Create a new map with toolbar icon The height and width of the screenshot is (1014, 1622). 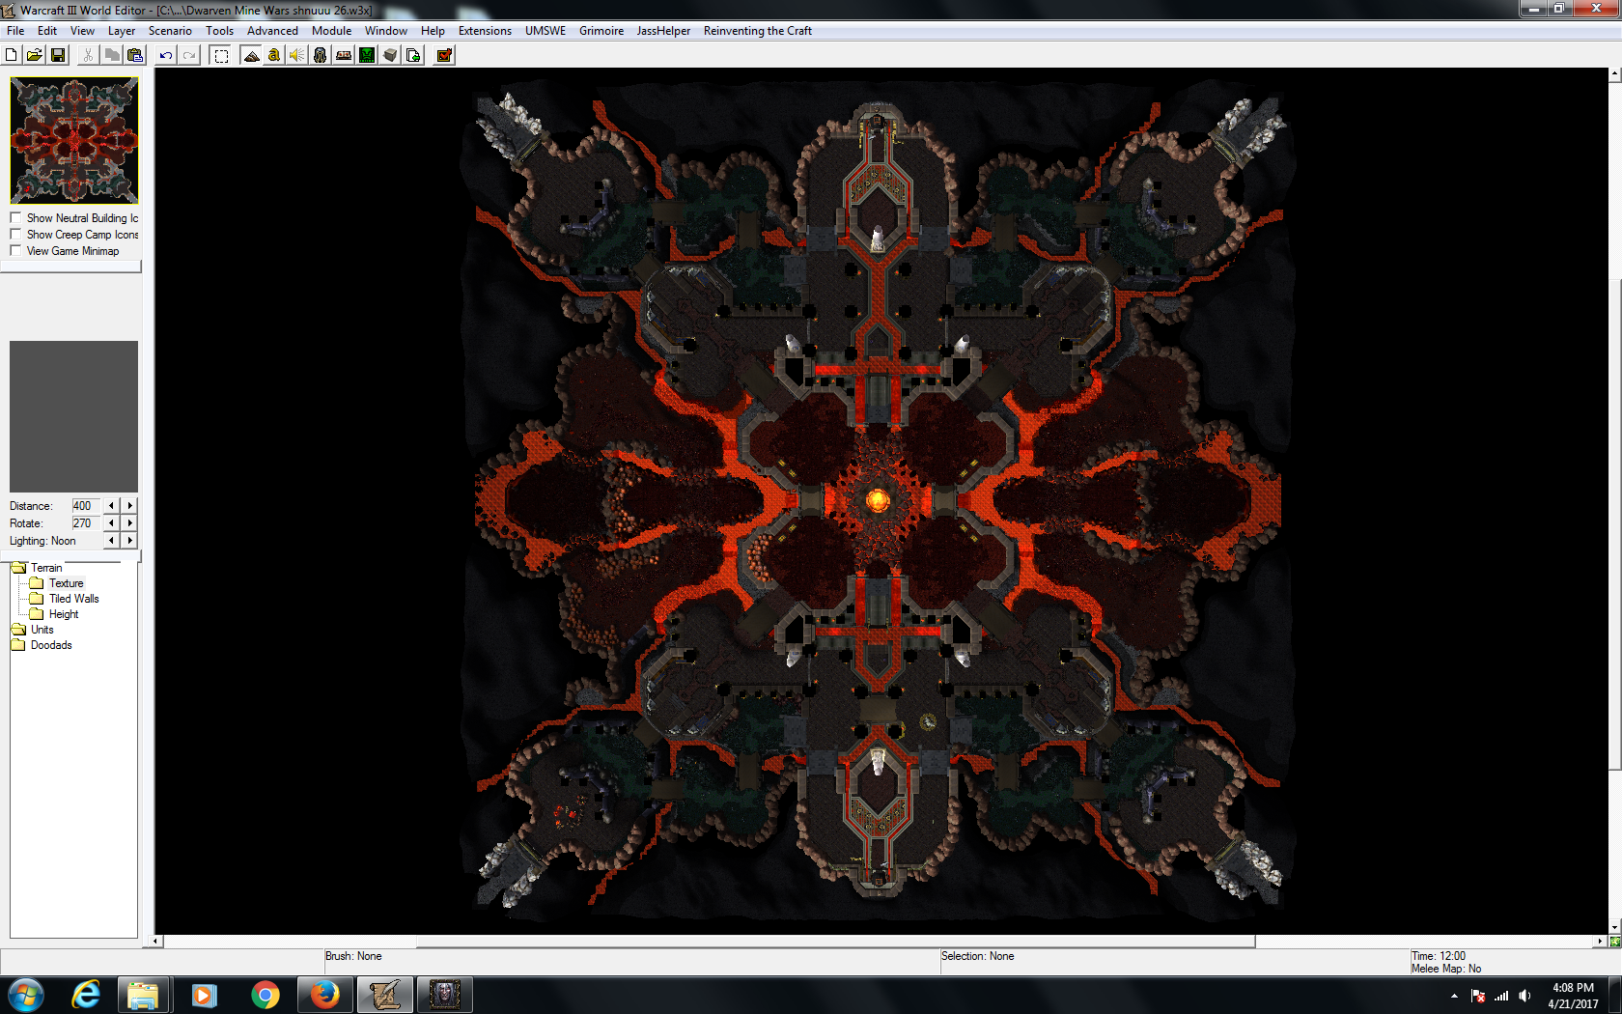(x=12, y=55)
